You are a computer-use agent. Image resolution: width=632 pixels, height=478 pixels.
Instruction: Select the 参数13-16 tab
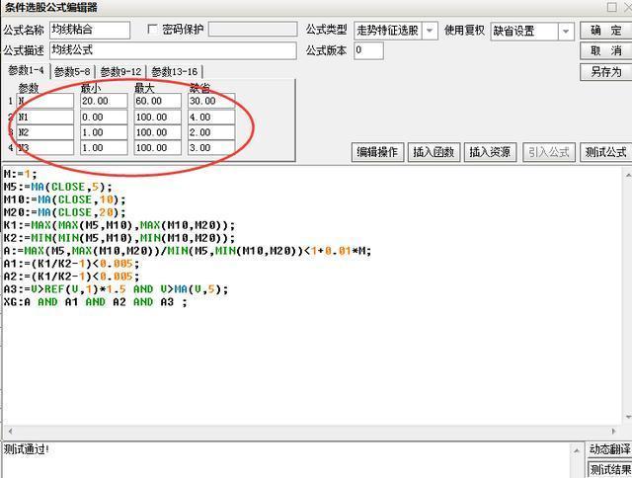point(174,71)
